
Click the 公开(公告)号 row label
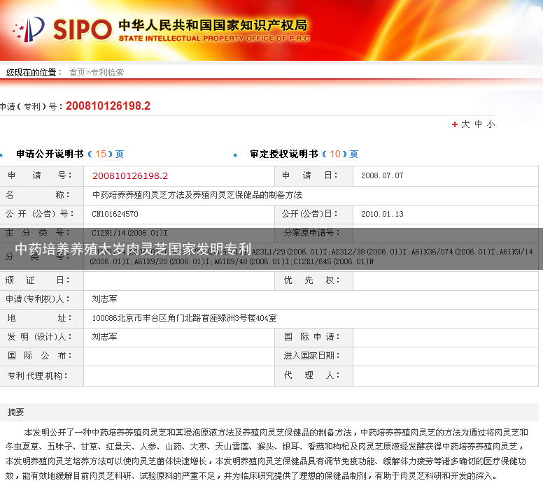point(39,214)
